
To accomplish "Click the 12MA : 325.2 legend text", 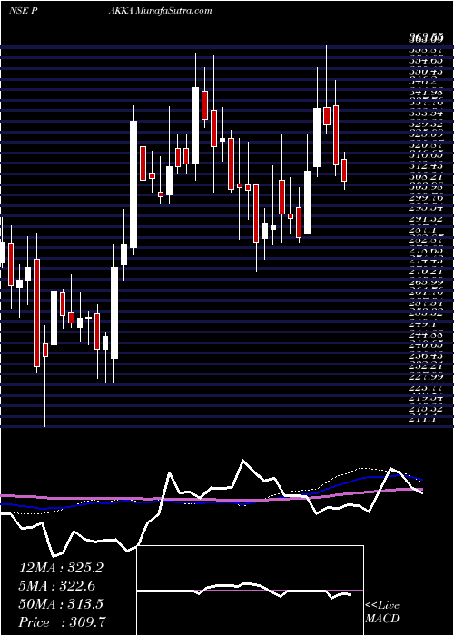I will pyautogui.click(x=61, y=568).
